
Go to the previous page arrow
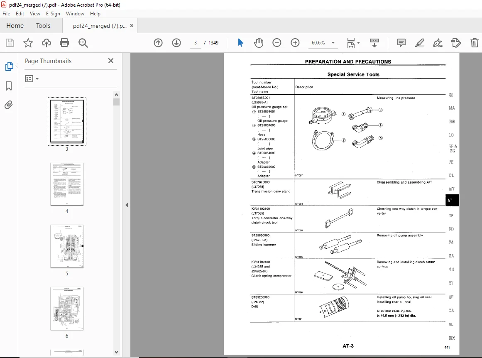158,43
